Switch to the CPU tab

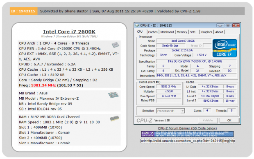[140, 31]
